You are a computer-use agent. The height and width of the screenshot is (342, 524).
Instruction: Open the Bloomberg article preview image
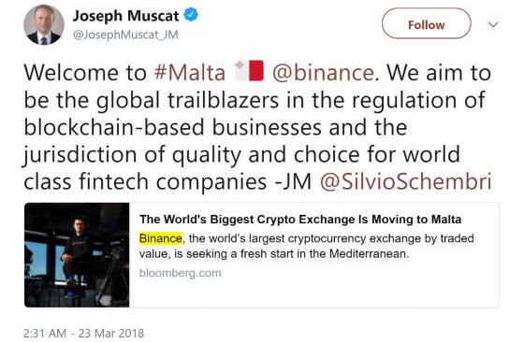(x=77, y=255)
